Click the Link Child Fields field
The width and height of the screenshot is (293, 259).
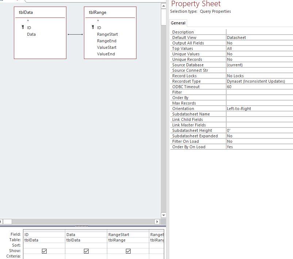[x=259, y=119]
